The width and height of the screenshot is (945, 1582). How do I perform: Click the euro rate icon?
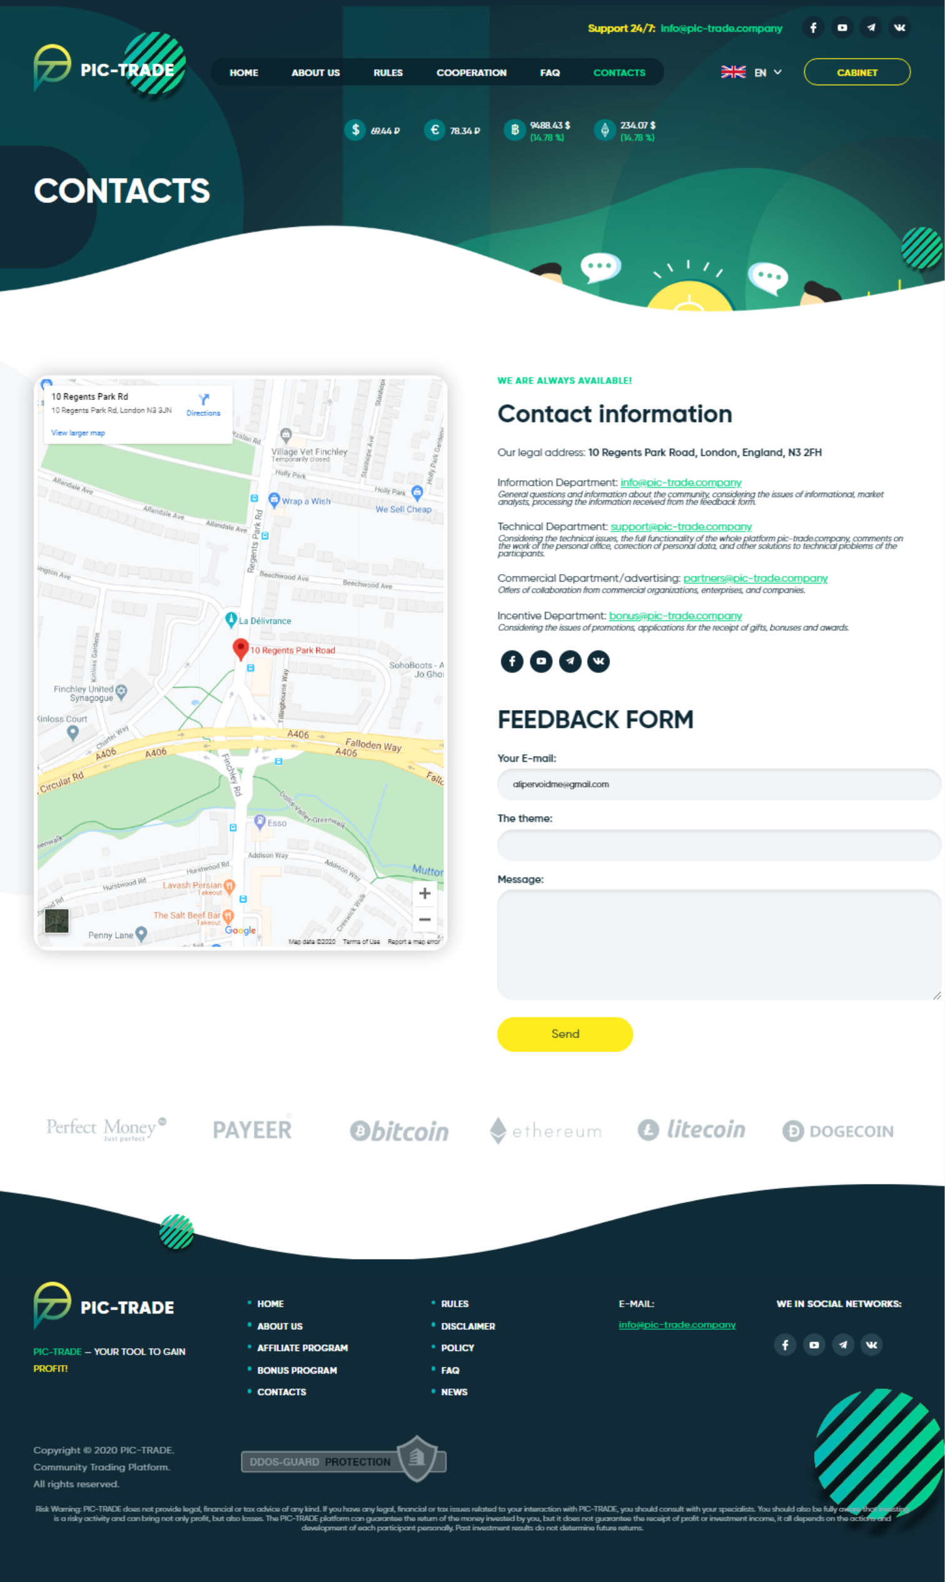[x=435, y=130]
